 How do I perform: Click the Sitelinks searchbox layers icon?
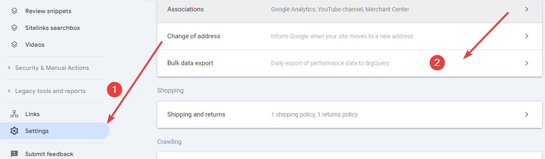click(x=14, y=28)
